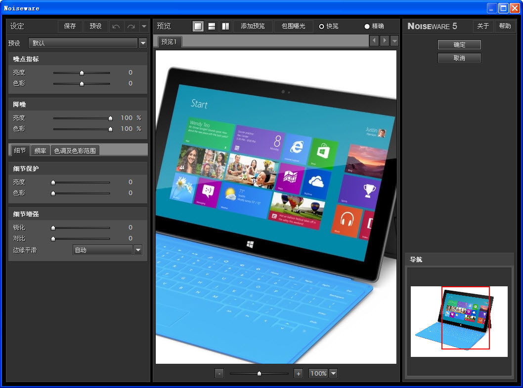Image resolution: width=523 pixels, height=388 pixels.
Task: Select the 快览 radio button
Action: tap(321, 26)
